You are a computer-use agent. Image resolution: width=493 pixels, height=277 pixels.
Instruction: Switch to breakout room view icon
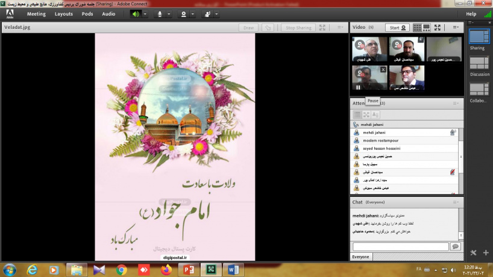click(366, 114)
